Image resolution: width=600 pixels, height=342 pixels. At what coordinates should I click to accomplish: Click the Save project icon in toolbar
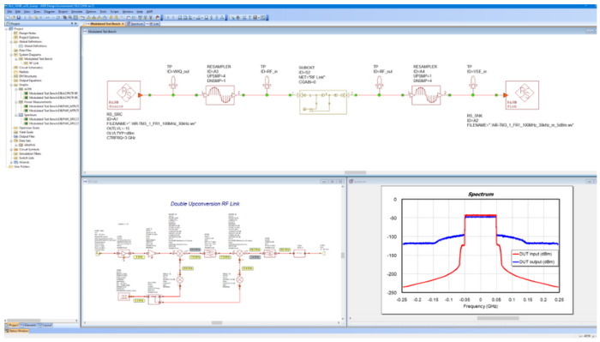[x=18, y=18]
